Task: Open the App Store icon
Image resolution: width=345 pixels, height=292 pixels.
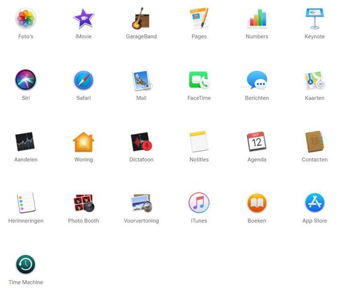Action: [315, 202]
